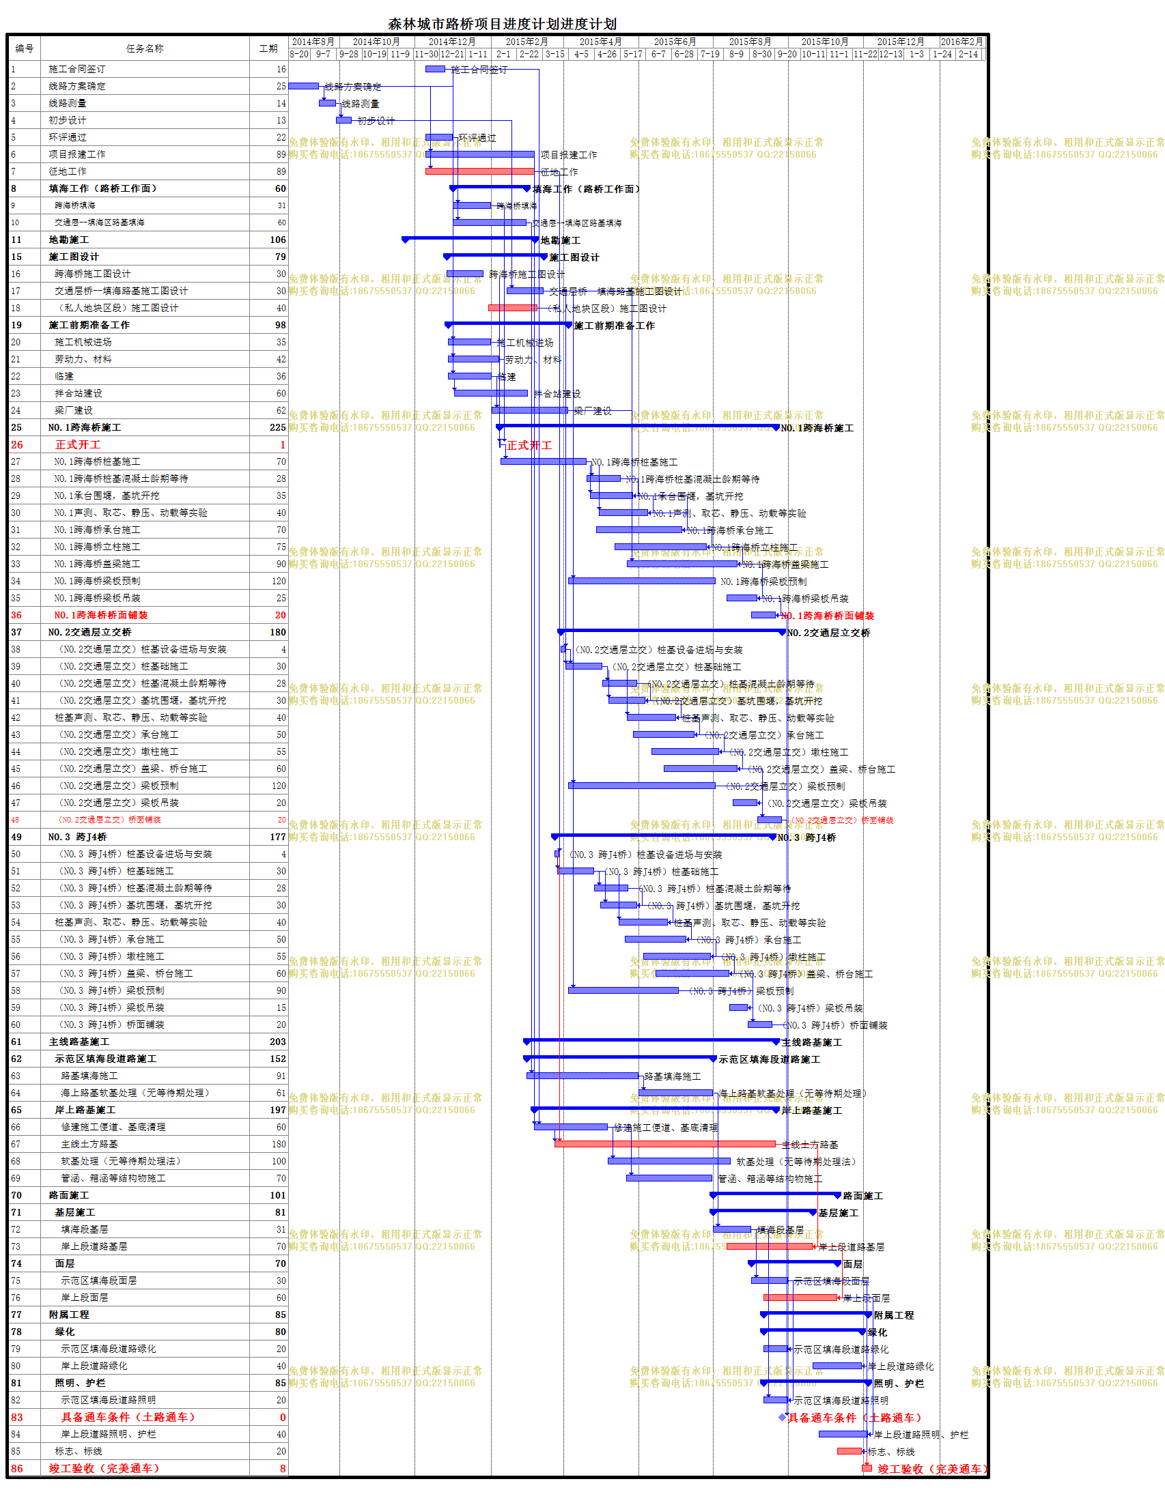Select row 85 标志、标线 in task table

pos(148,1451)
